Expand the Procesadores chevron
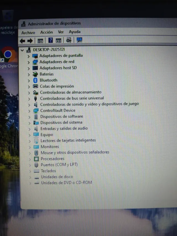 [x=30, y=159]
